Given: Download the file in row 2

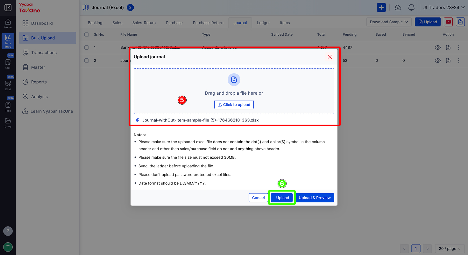Looking at the screenshot, I should [x=448, y=61].
